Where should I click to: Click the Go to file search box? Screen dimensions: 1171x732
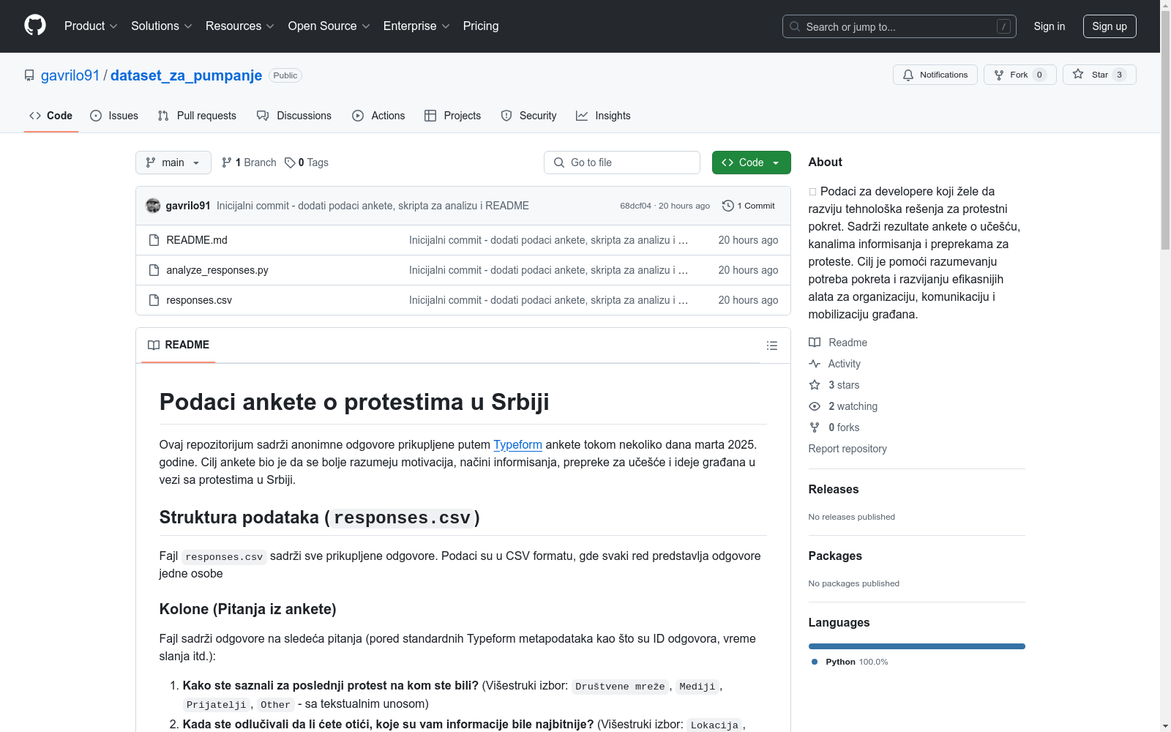pyautogui.click(x=622, y=163)
